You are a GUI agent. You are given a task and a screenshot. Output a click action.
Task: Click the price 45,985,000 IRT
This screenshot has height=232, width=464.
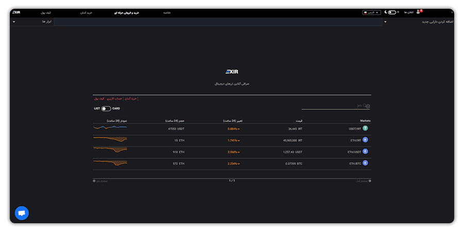(293, 141)
